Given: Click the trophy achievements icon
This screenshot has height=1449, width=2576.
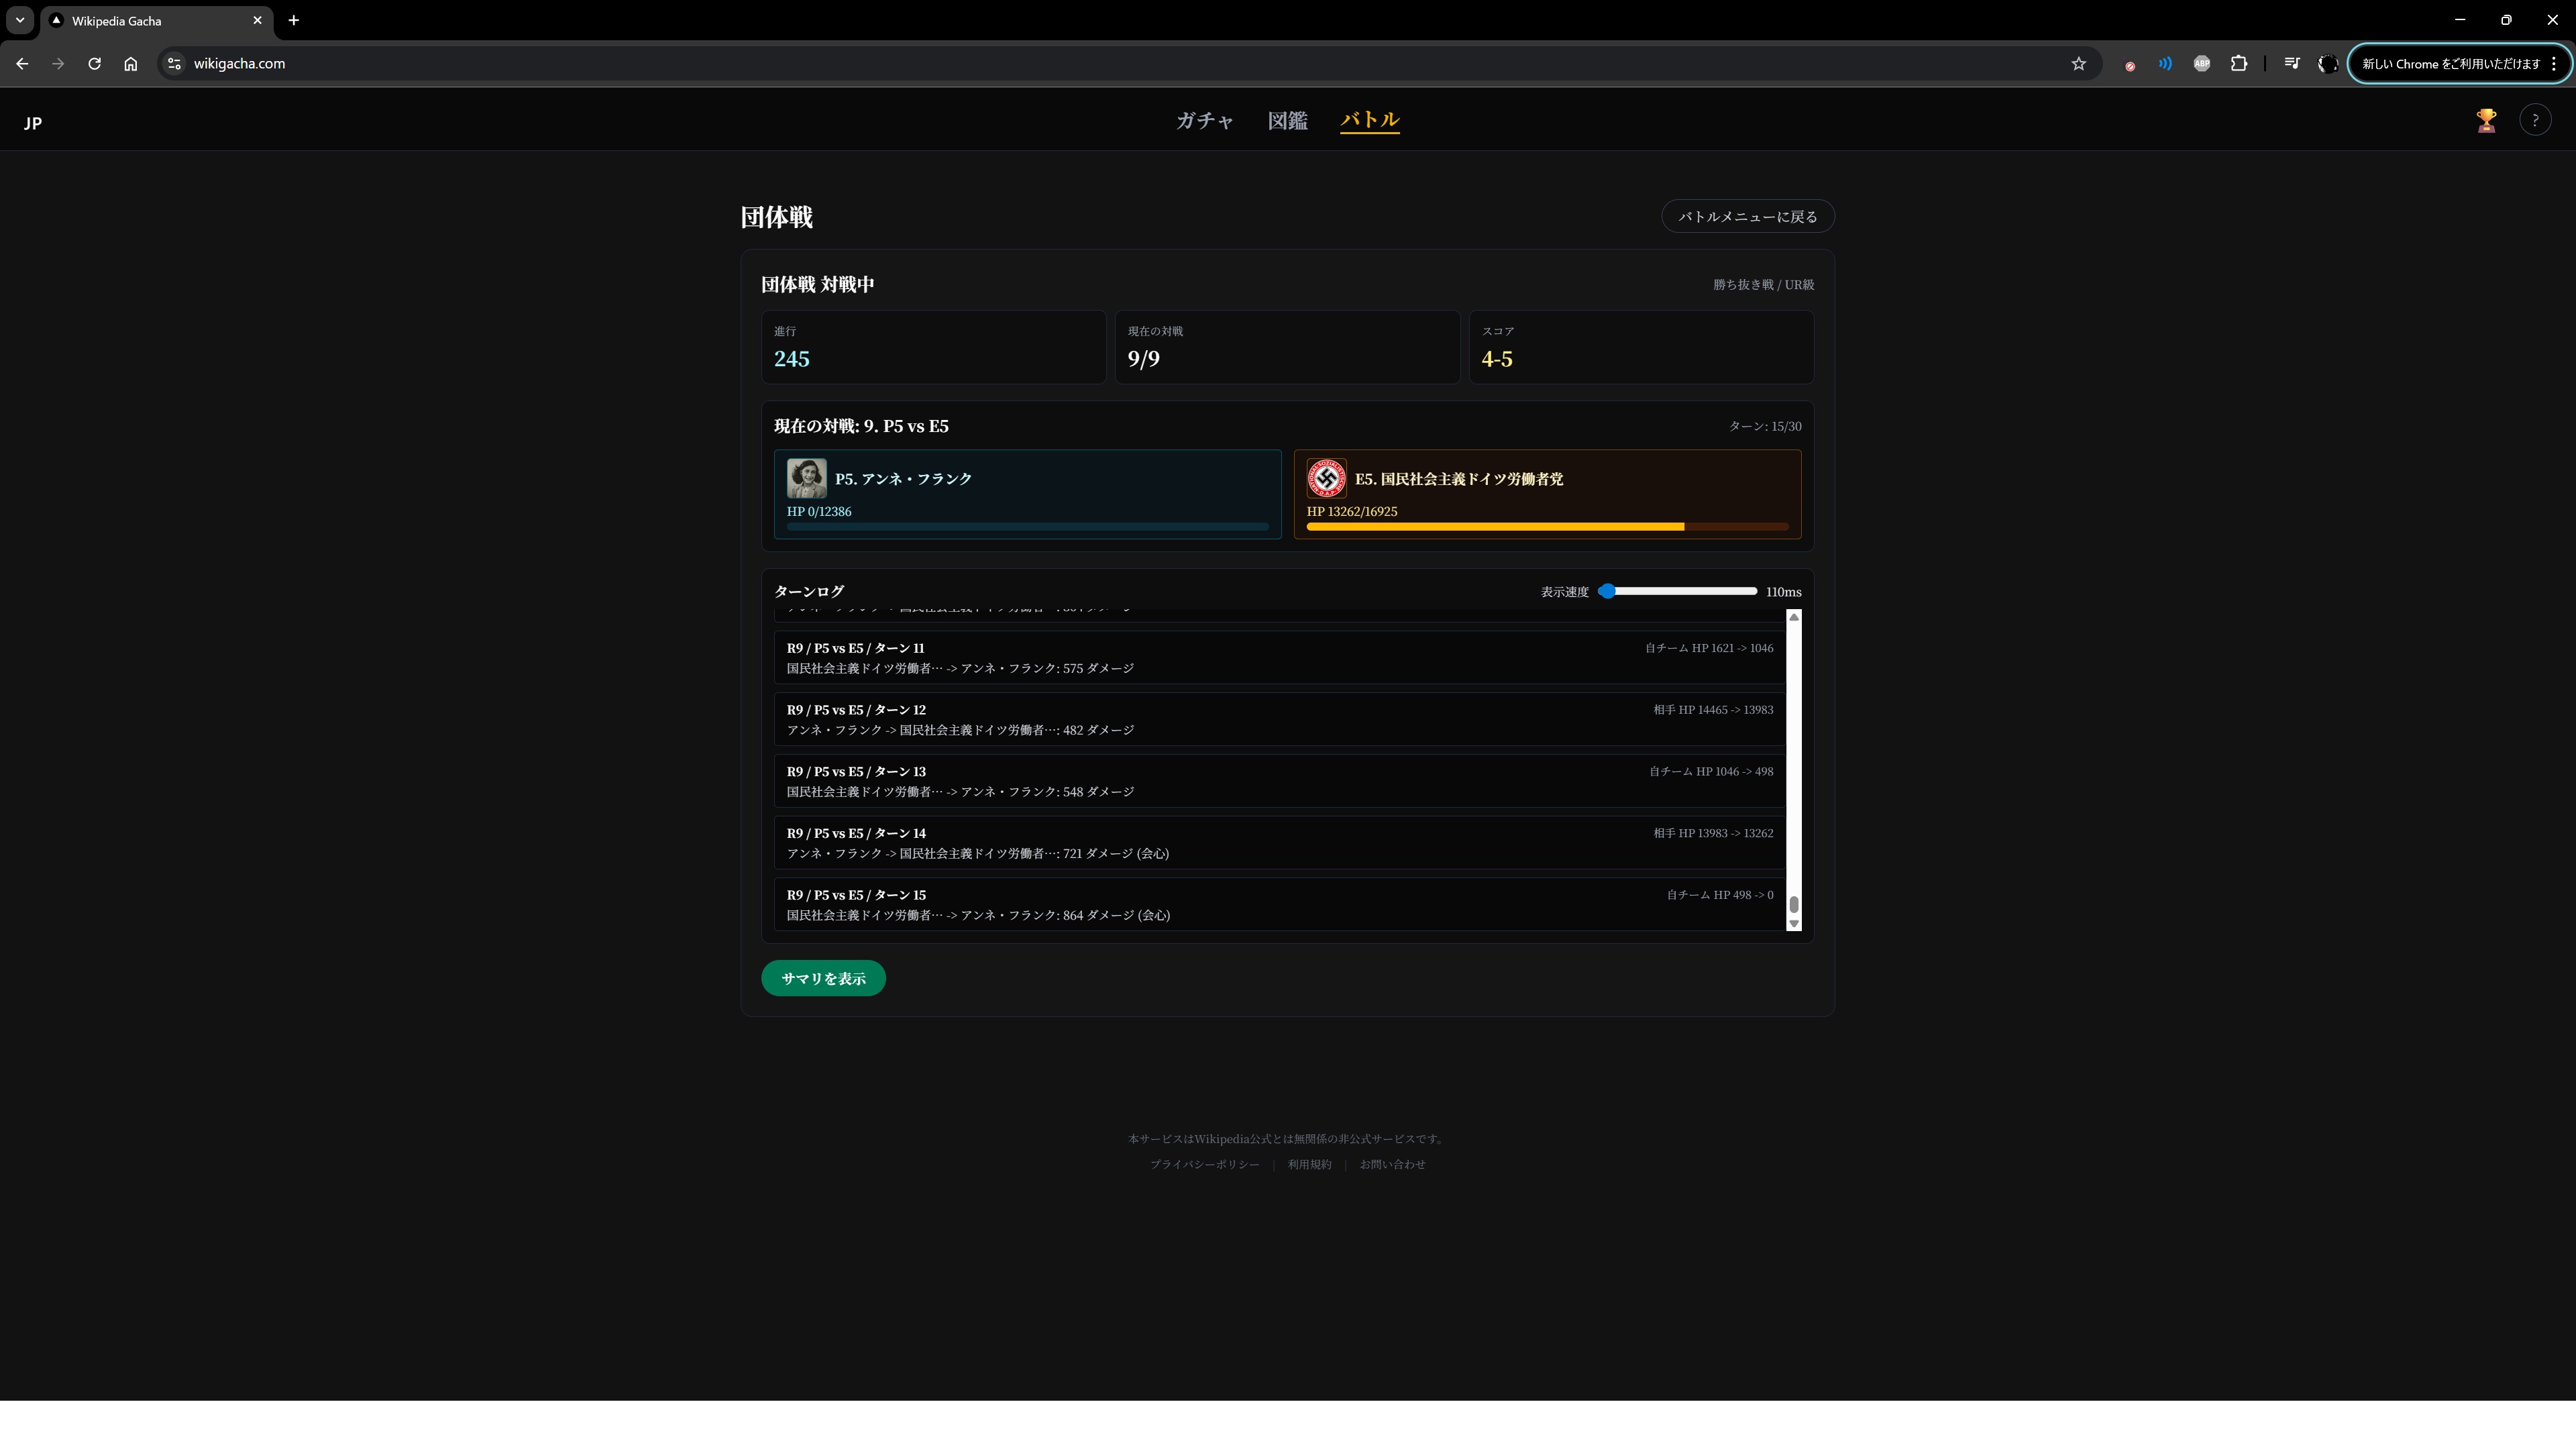Looking at the screenshot, I should (2486, 120).
